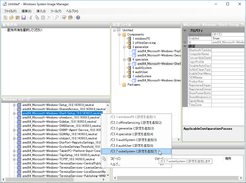Screen dimensions: 246x183
Task: Click the Components folder icon
Action: (x=124, y=34)
